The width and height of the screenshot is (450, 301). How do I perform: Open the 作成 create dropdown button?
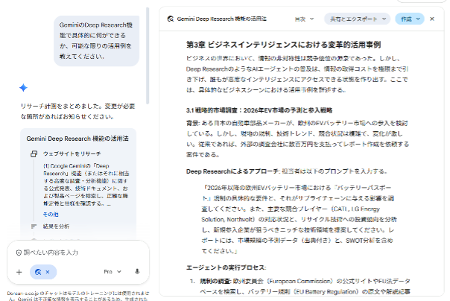coord(410,19)
